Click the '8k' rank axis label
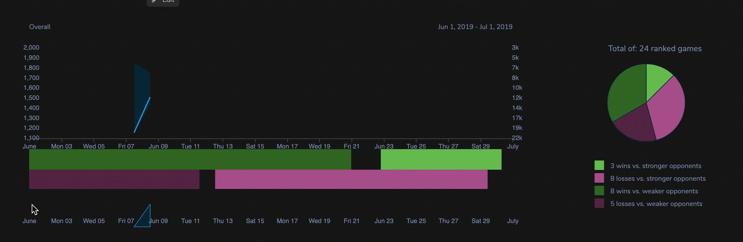The width and height of the screenshot is (743, 242). [515, 78]
